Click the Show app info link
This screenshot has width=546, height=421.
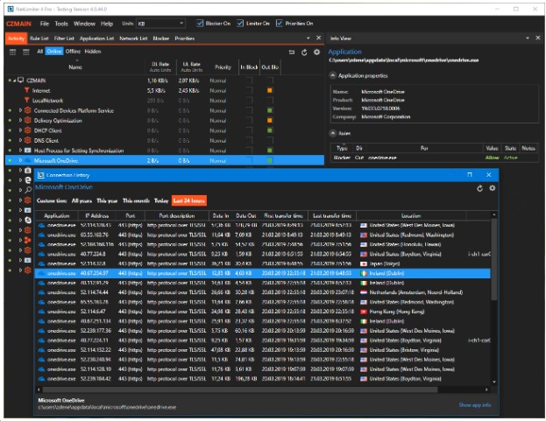473,404
